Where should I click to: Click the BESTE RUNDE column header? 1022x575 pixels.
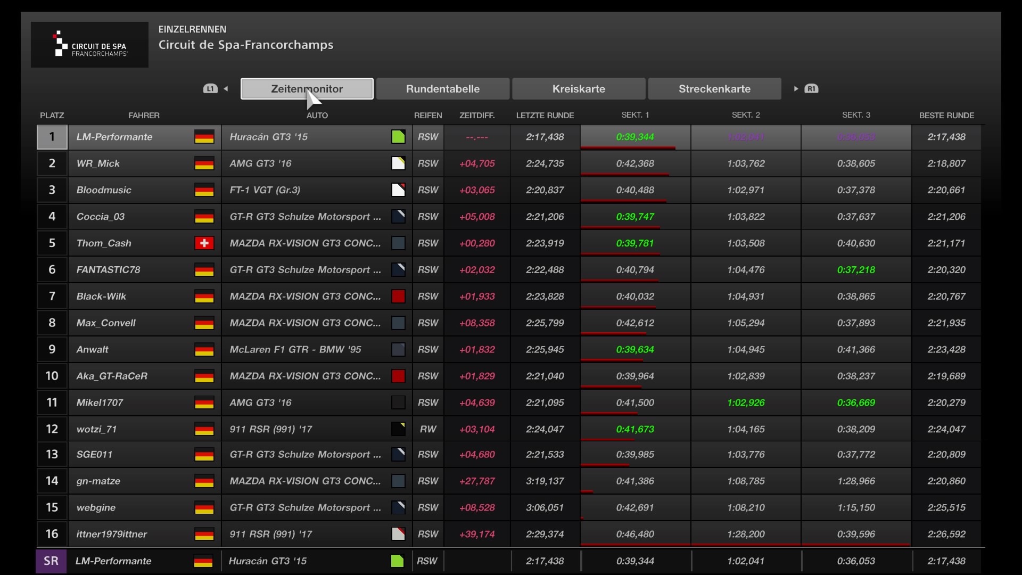(x=946, y=116)
